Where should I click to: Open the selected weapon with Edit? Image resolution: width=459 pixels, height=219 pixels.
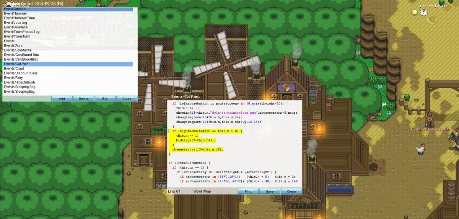tap(105, 98)
